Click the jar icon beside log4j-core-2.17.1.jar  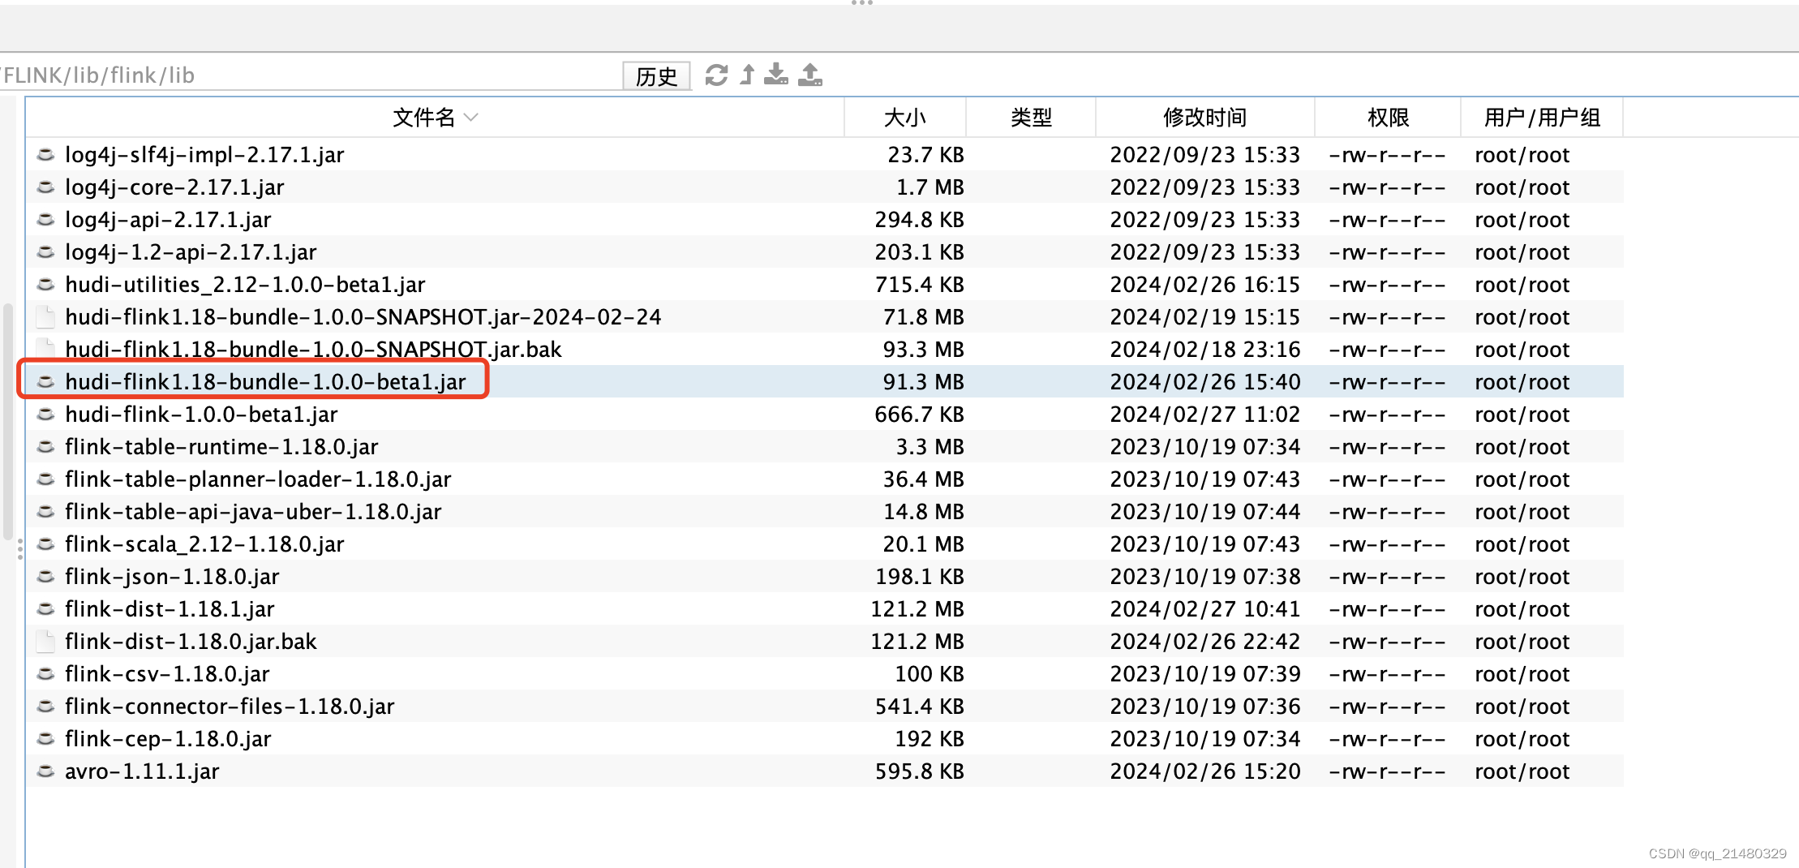[x=45, y=187]
